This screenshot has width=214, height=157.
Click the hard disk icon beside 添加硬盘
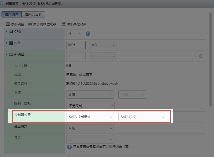click(x=8, y=24)
